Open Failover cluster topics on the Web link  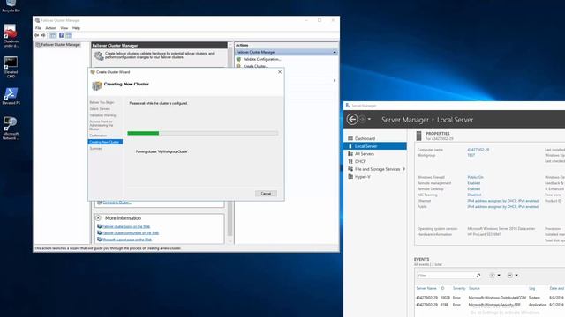[126, 226]
